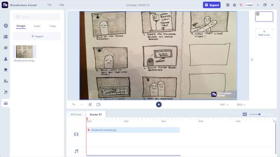Click in the Search input field
Screen dimensions: 280x157
coord(37,17)
